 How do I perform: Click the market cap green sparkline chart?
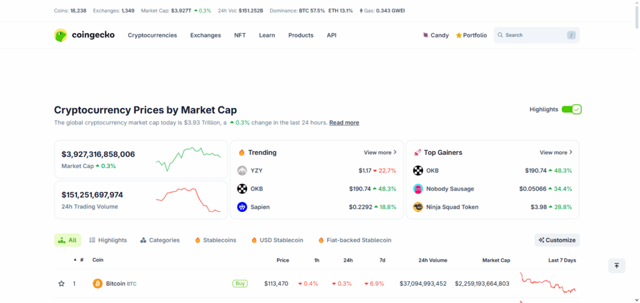[188, 159]
